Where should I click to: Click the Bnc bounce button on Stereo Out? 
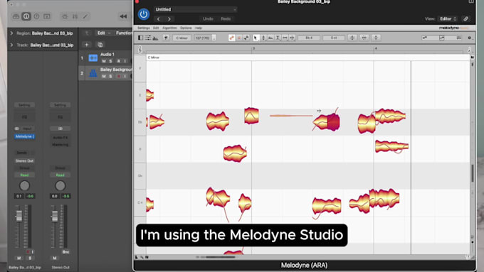pyautogui.click(x=65, y=251)
